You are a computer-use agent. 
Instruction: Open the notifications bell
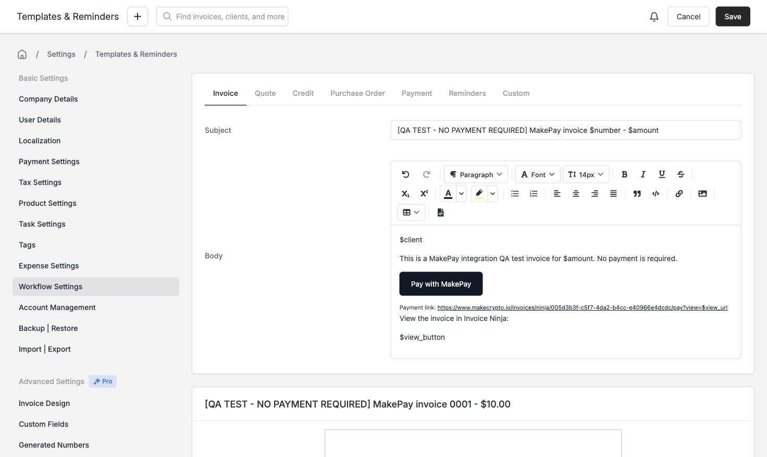tap(654, 17)
